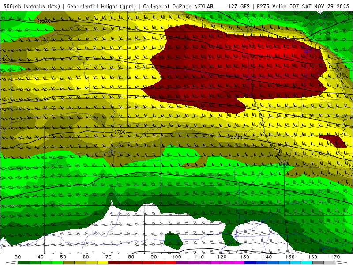
Task: Pick the bright yellow 65-70 kt swatch
Action: [x=103, y=263]
